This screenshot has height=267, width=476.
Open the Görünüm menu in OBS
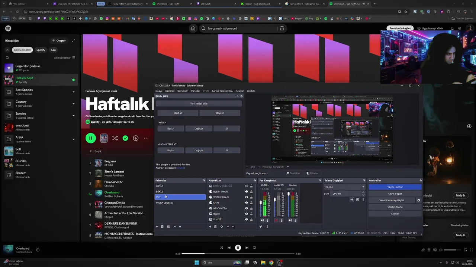(x=183, y=91)
